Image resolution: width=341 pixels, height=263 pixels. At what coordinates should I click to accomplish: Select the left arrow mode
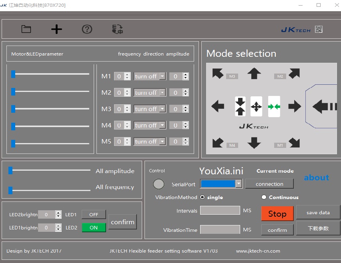(x=218, y=106)
